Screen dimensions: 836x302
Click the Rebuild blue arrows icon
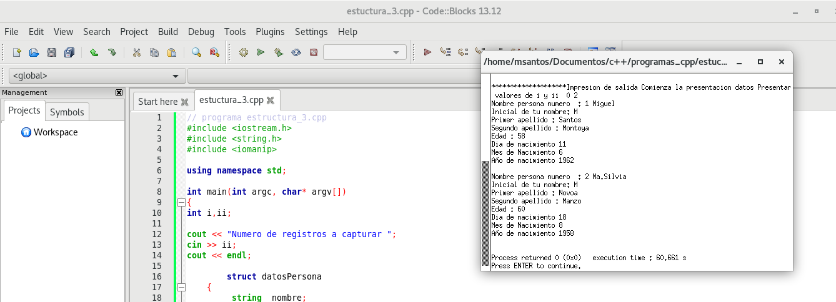[296, 52]
